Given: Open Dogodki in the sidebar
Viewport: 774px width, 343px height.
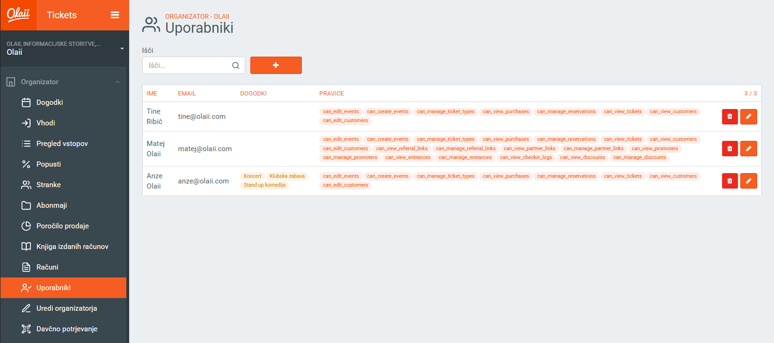Looking at the screenshot, I should tap(50, 102).
